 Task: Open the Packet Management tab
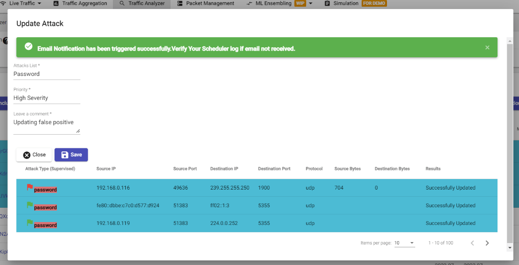[206, 3]
